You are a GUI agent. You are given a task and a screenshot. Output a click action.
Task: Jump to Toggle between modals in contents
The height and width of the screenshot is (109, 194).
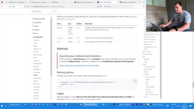151,34
